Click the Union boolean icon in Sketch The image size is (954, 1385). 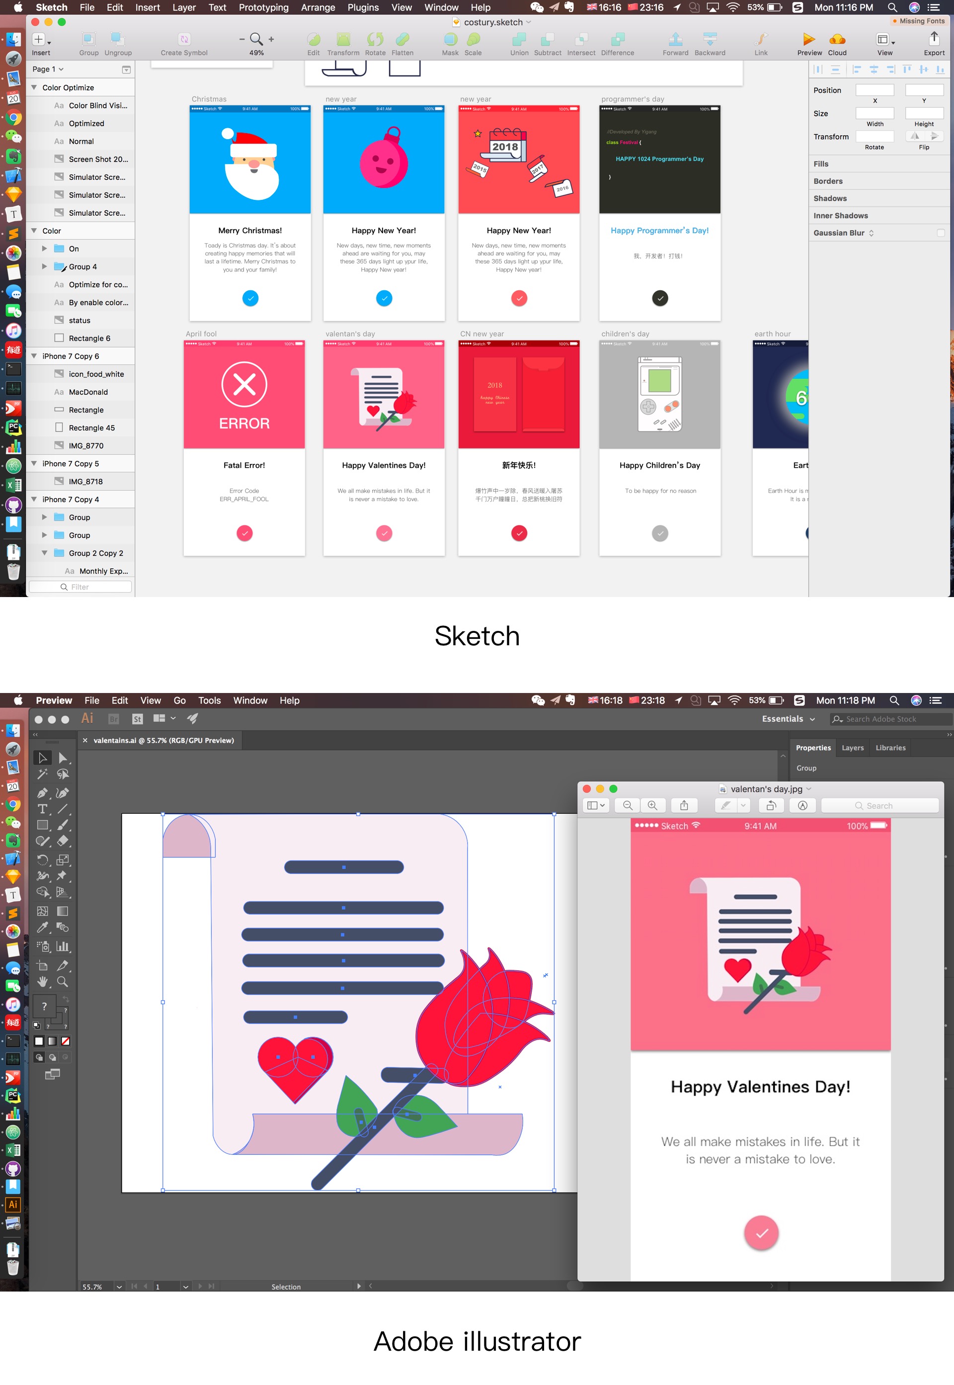[x=519, y=39]
